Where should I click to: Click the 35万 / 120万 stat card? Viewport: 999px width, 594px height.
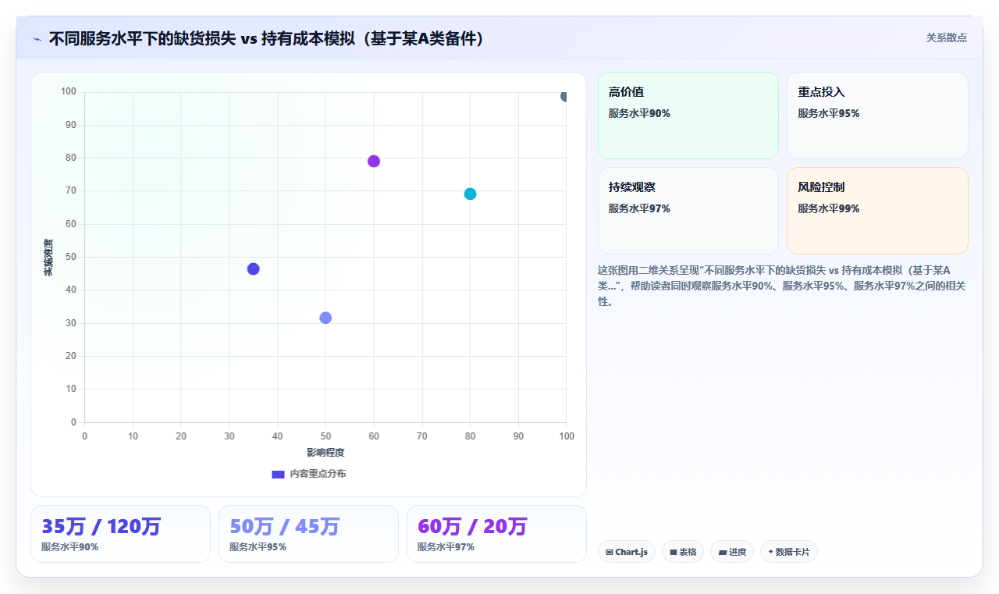120,534
